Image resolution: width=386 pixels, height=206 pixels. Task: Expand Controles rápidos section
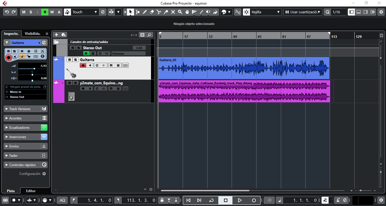click(x=22, y=165)
